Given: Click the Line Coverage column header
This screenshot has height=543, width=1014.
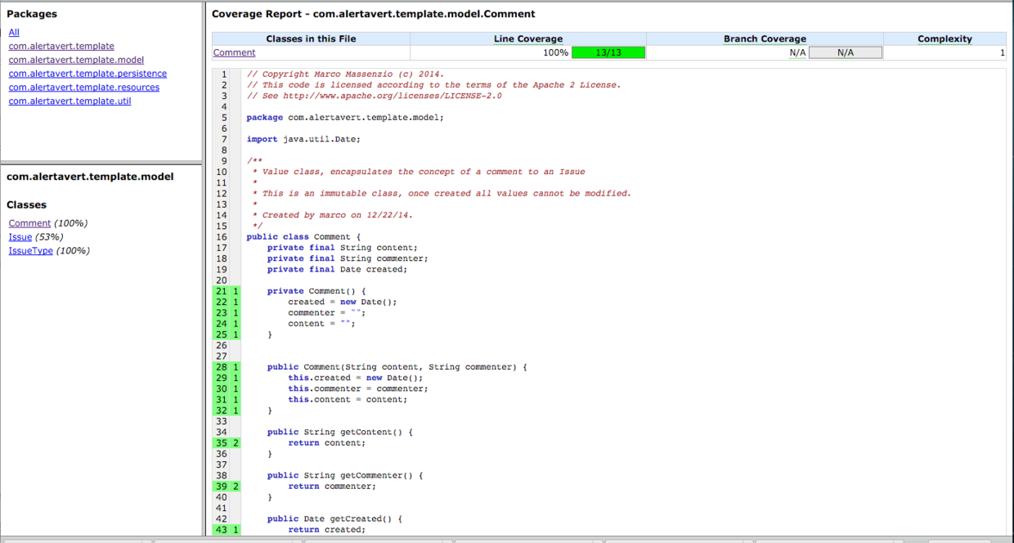Looking at the screenshot, I should point(527,38).
